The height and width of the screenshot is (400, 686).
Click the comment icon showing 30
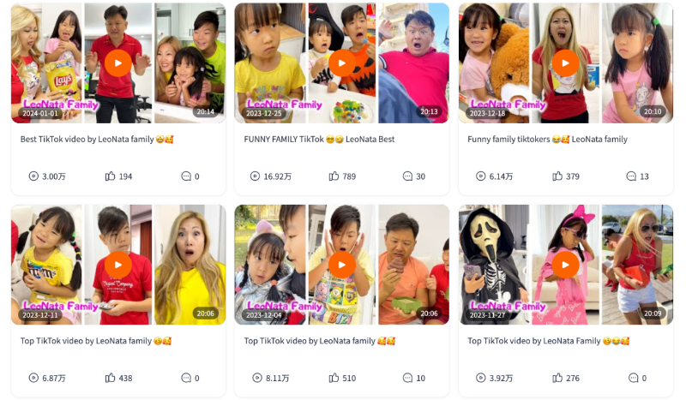(x=407, y=176)
